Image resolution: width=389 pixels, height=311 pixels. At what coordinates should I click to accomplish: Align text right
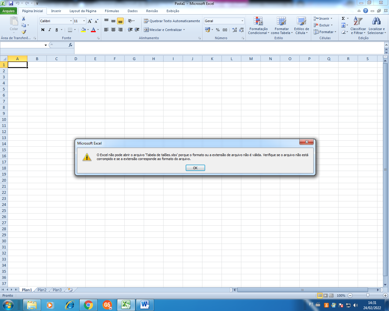pyautogui.click(x=120, y=30)
